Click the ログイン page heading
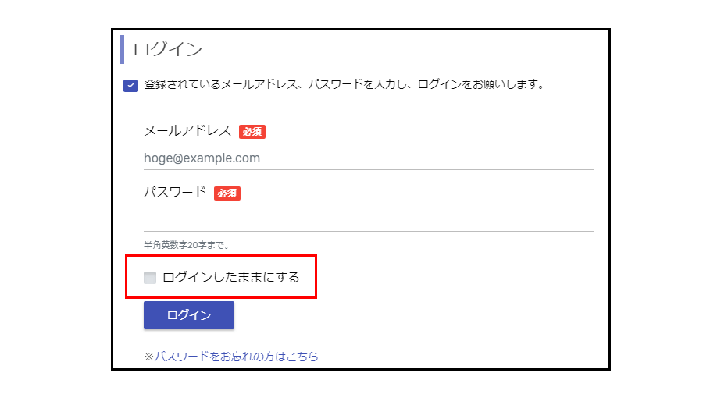 click(x=168, y=49)
